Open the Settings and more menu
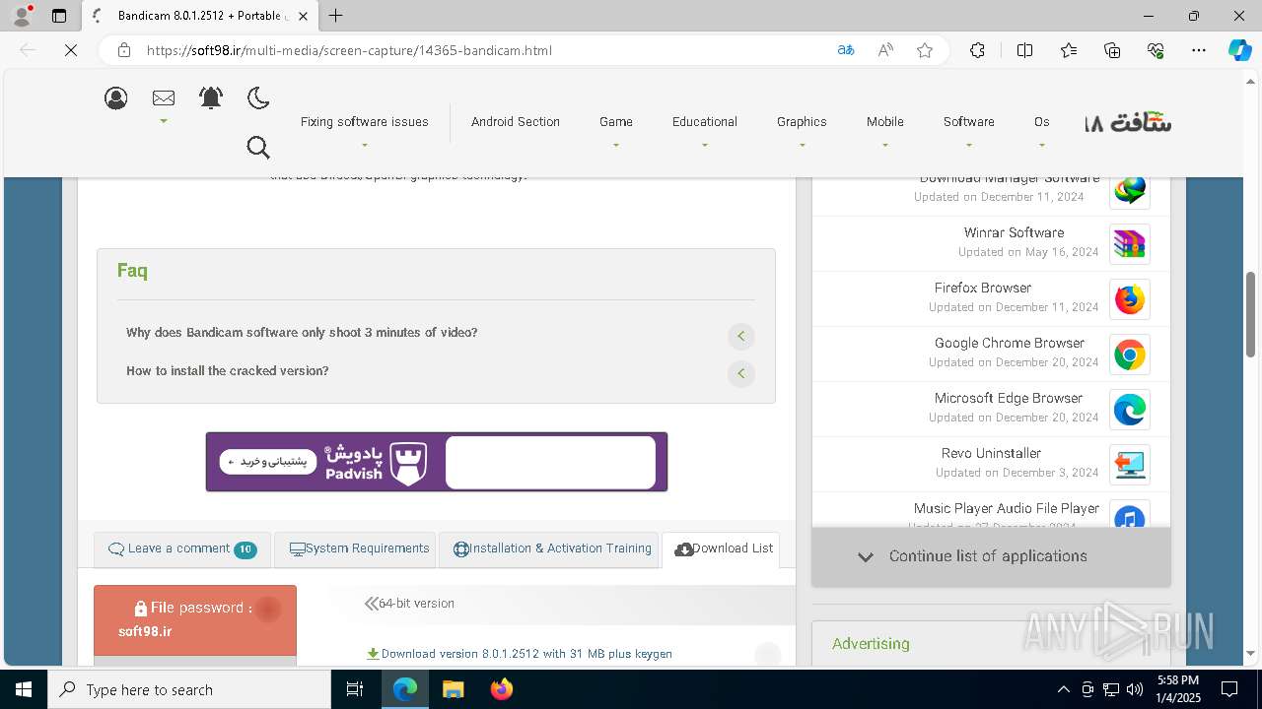1262x709 pixels. pos(1199,50)
